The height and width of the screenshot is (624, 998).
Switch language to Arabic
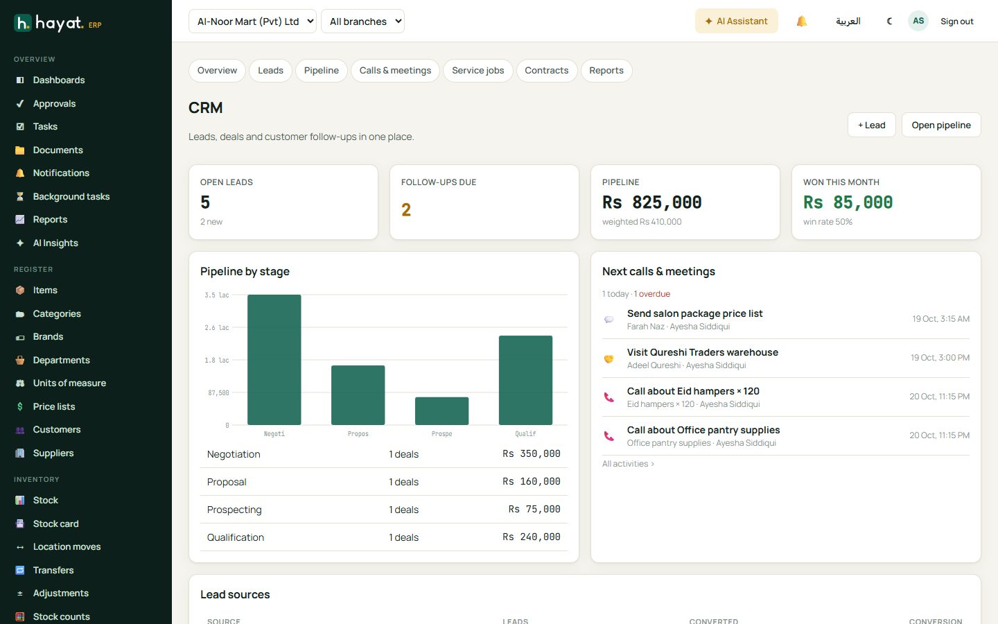[848, 21]
